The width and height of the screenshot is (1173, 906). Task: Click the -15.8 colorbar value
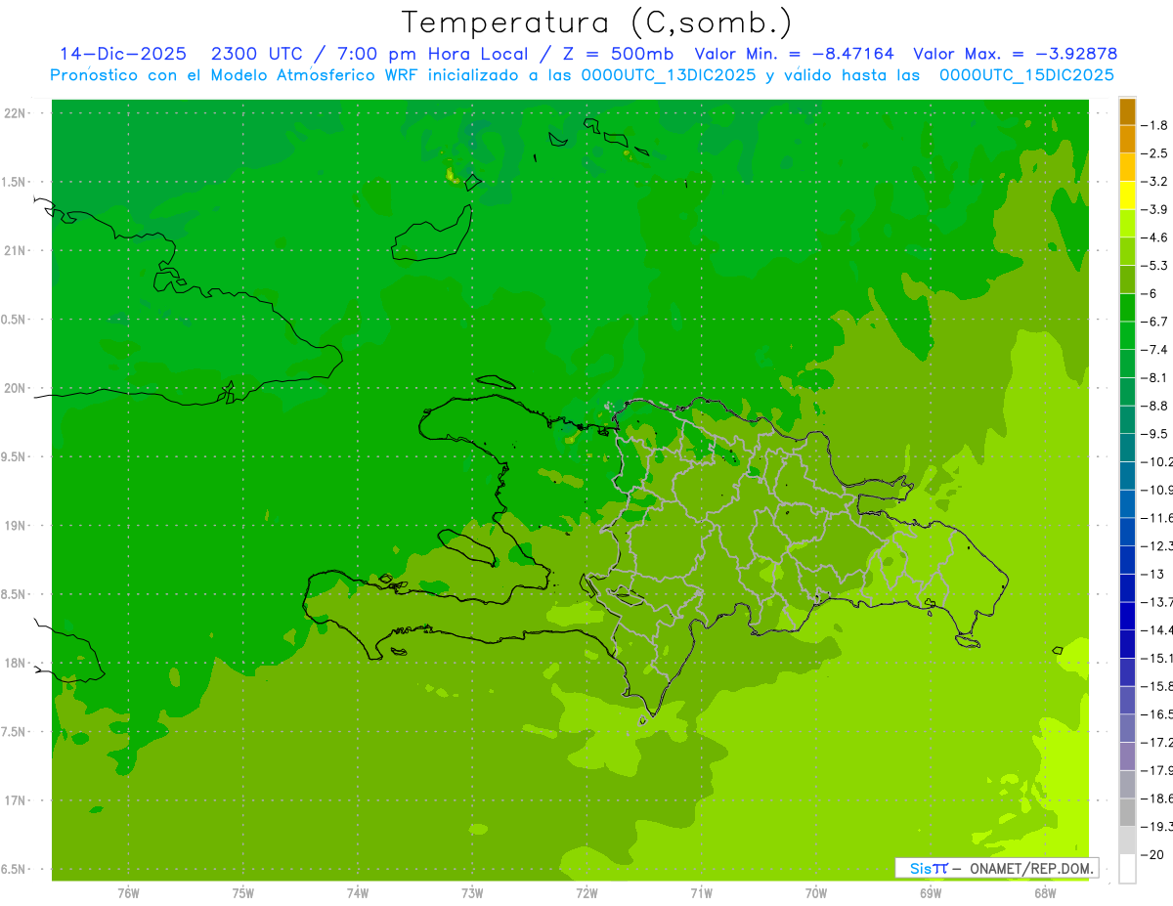pos(1157,686)
